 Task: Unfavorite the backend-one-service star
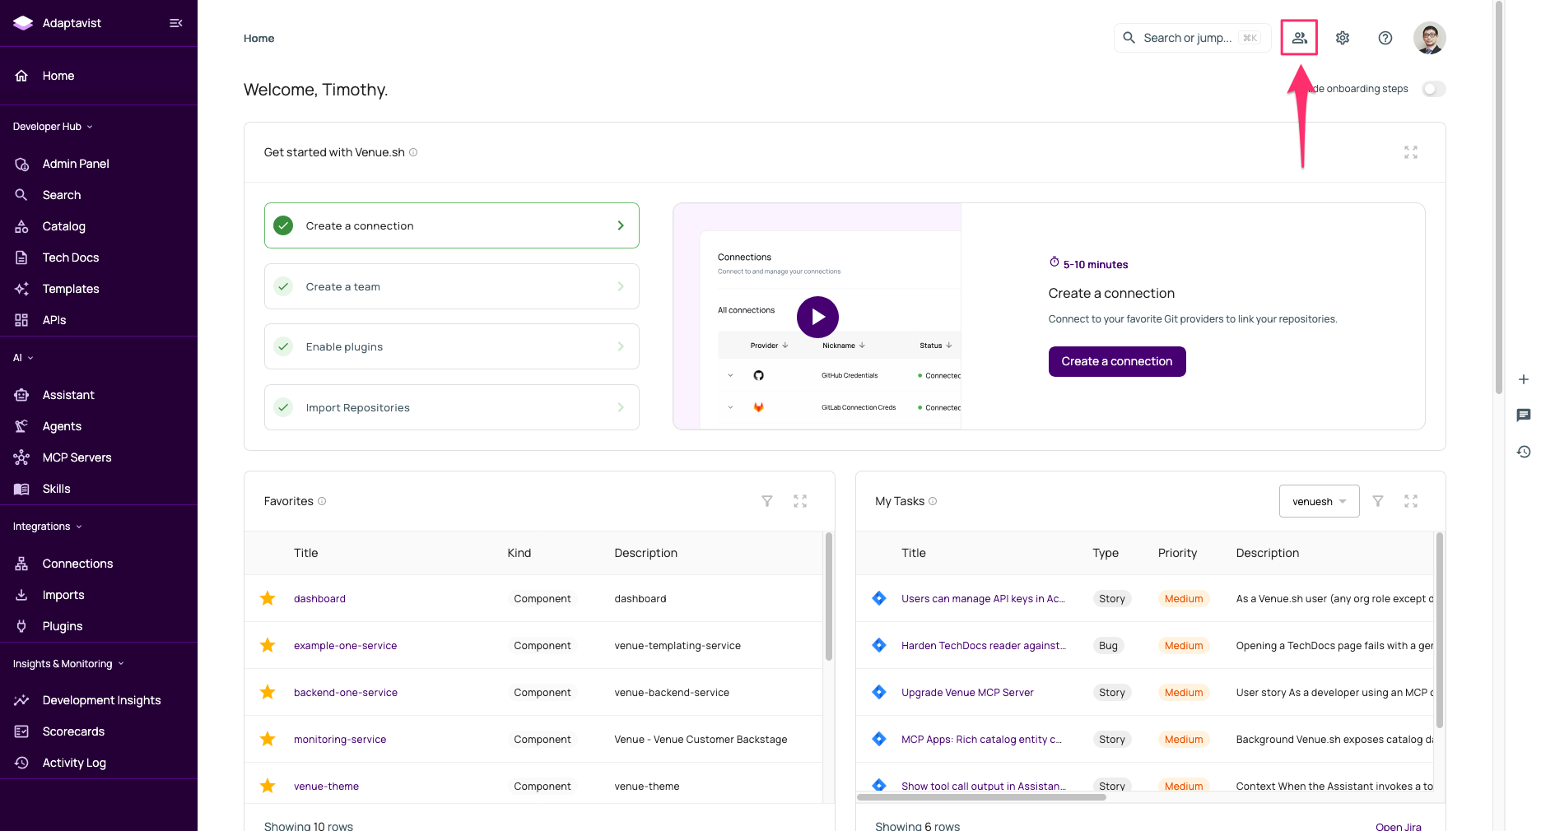268,692
